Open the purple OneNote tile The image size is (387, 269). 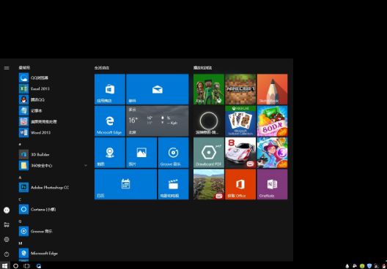click(x=272, y=184)
